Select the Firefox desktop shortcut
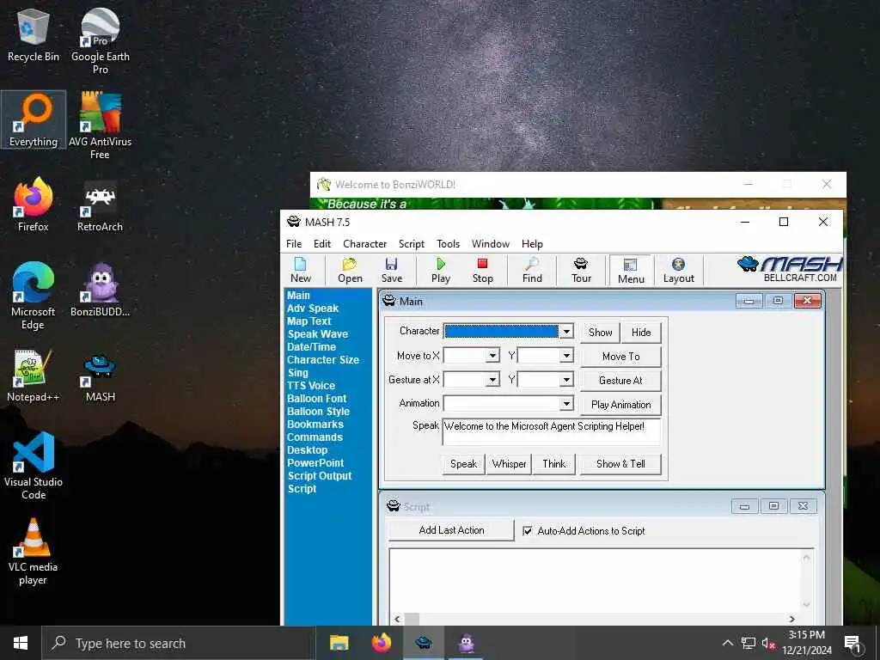 pos(34,205)
